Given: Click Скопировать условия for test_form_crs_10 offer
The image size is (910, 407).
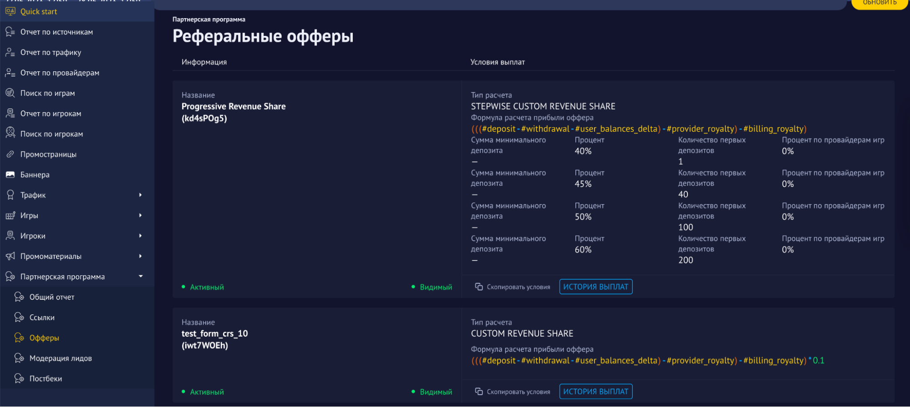Looking at the screenshot, I should (x=518, y=392).
